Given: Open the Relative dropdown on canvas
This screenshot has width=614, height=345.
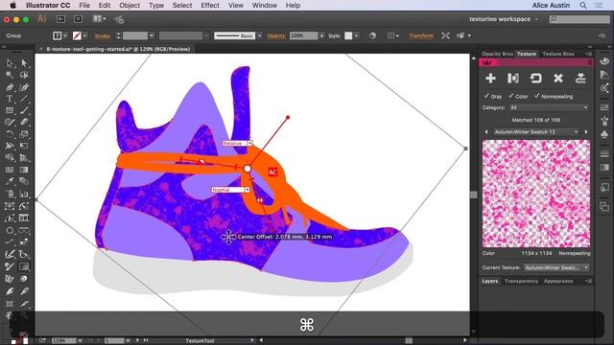Looking at the screenshot, I should point(237,144).
